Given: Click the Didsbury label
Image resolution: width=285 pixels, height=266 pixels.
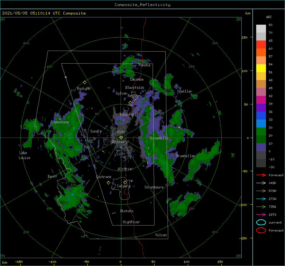Looking at the screenshot, I should coord(119,142).
